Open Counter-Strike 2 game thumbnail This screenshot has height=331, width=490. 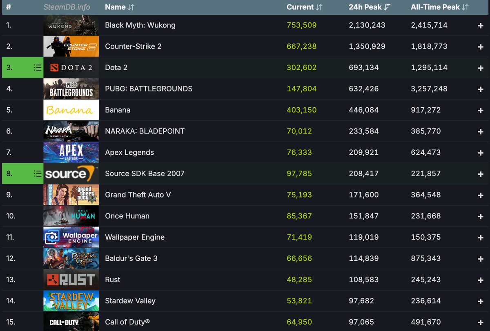[x=71, y=47]
